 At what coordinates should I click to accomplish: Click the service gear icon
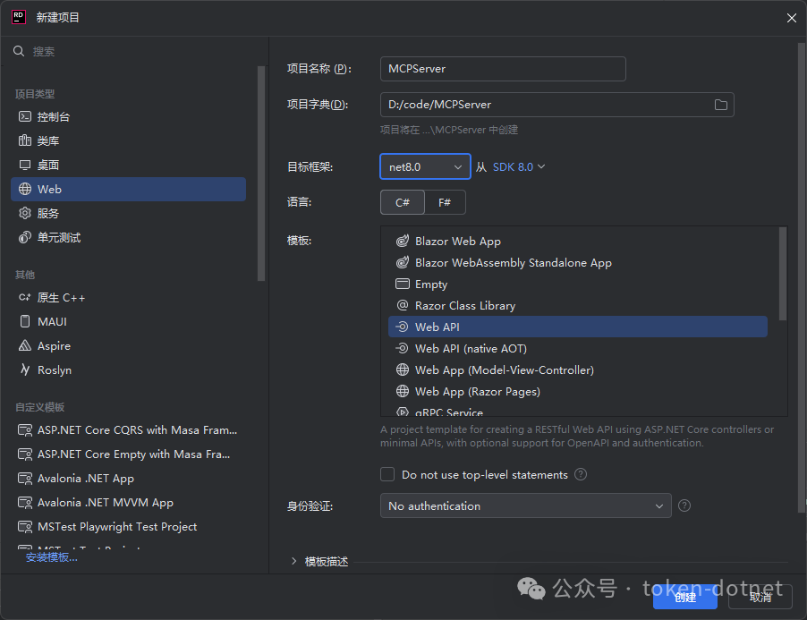25,213
